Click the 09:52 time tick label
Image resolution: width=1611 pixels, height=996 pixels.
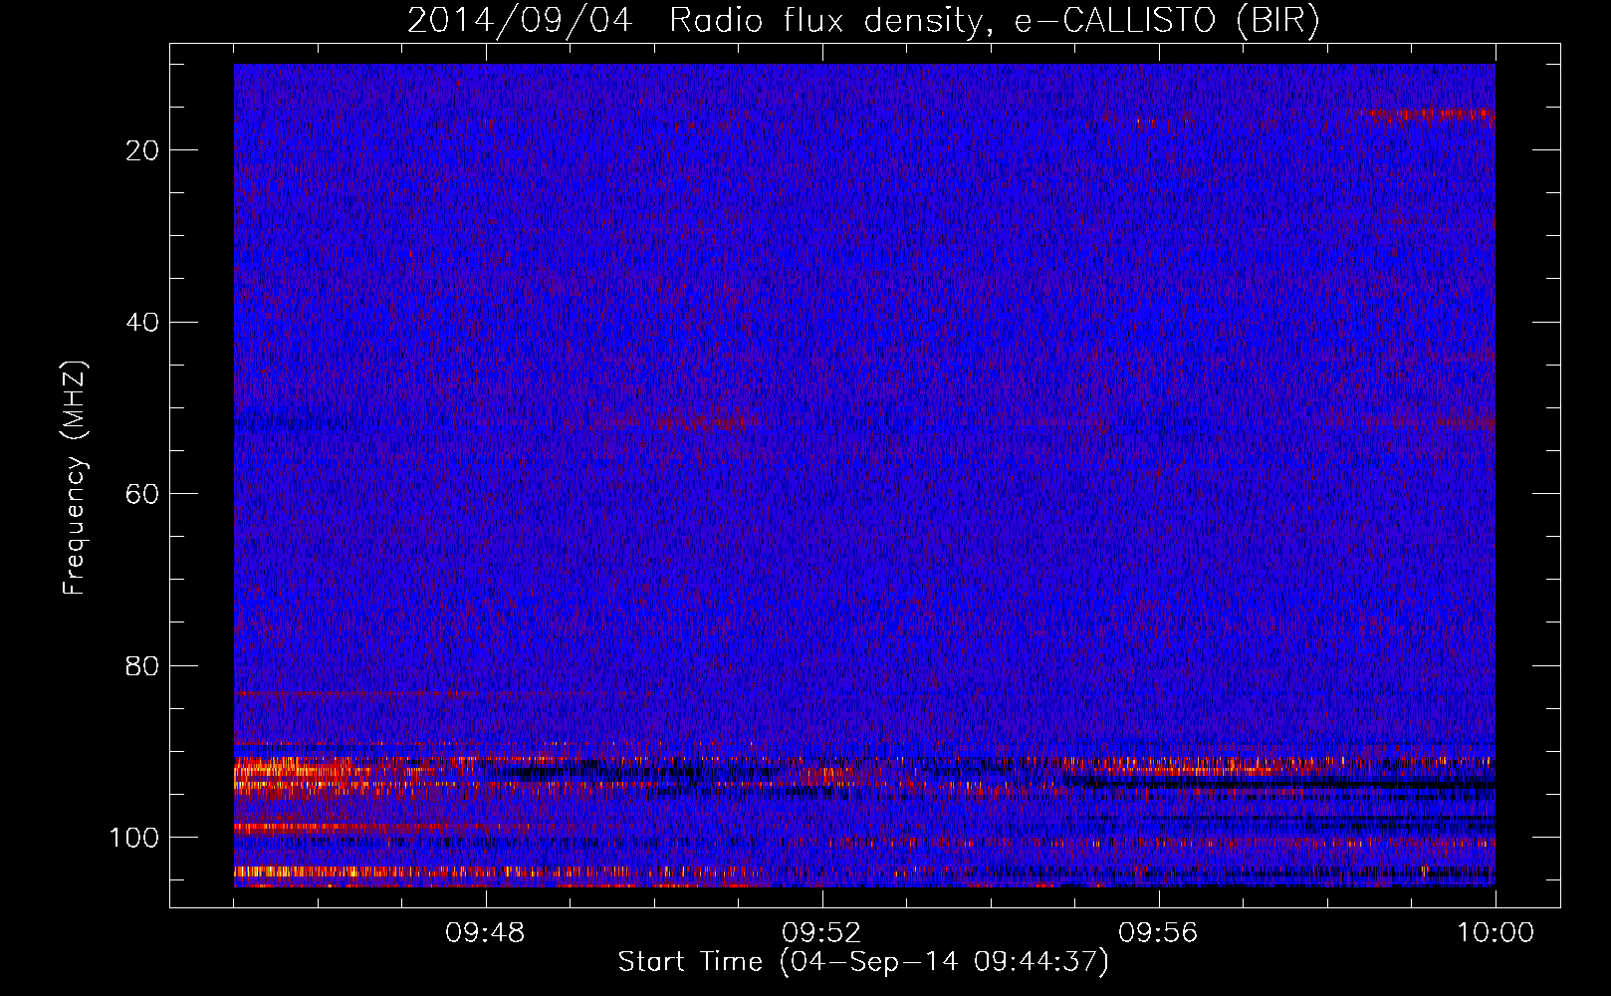(x=821, y=933)
